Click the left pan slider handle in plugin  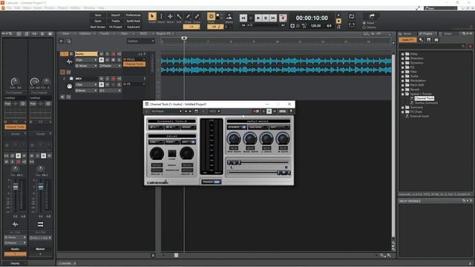[235, 163]
